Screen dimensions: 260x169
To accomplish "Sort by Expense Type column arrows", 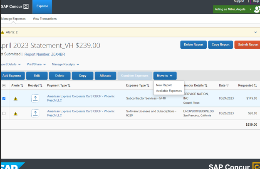I will (148, 86).
